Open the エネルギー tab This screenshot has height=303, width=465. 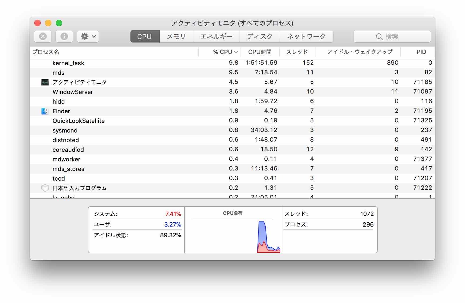pos(216,36)
